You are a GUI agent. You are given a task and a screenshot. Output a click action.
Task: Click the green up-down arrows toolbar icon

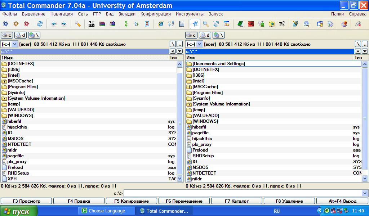point(126,24)
